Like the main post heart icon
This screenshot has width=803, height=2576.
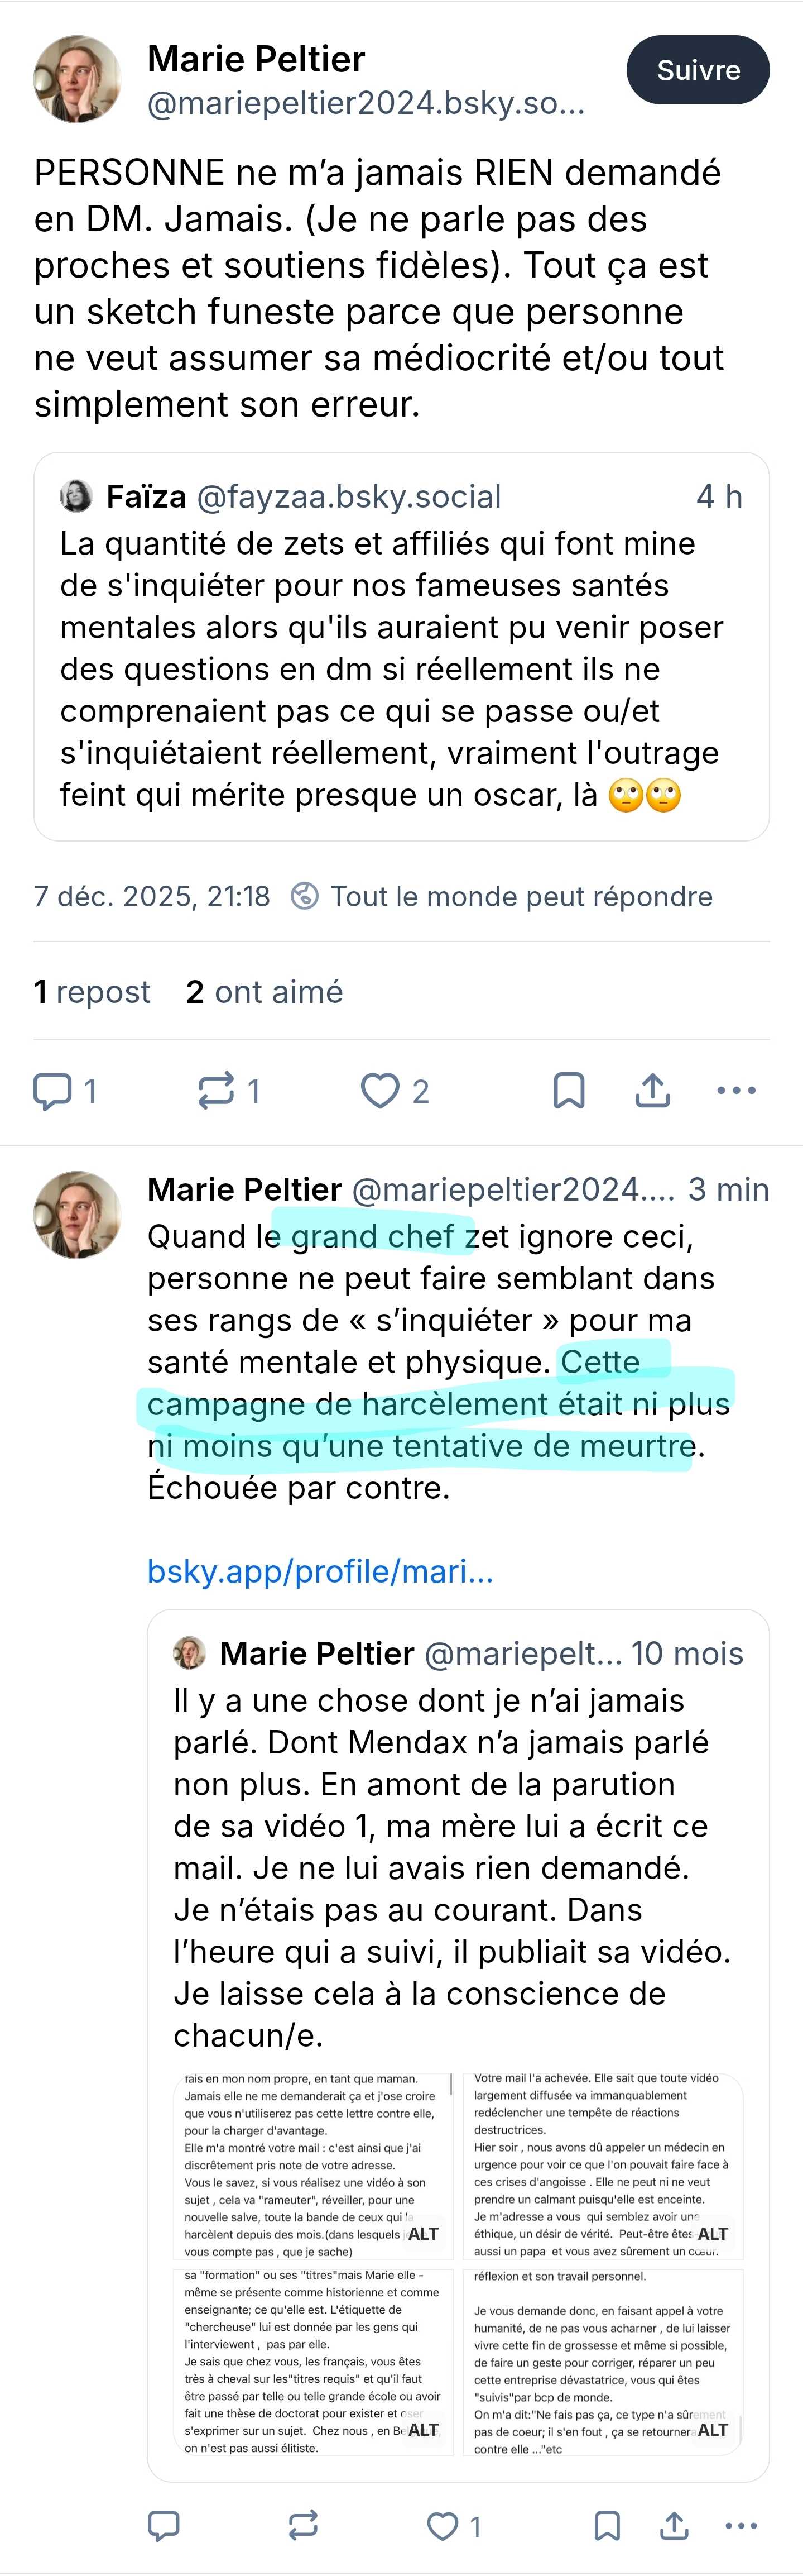(379, 1090)
